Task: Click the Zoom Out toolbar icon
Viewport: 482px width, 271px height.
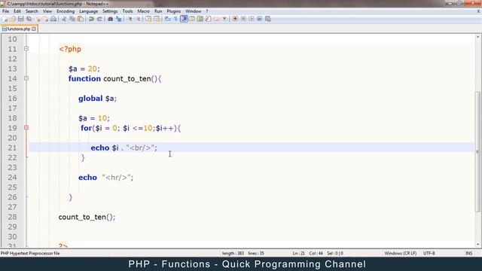Action: click(139, 19)
